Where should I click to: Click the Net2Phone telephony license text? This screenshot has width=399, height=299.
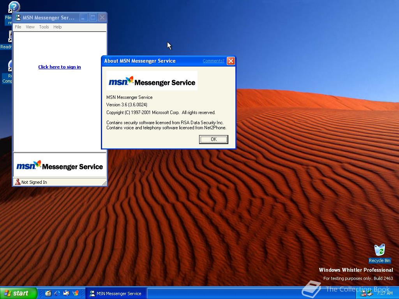[166, 128]
